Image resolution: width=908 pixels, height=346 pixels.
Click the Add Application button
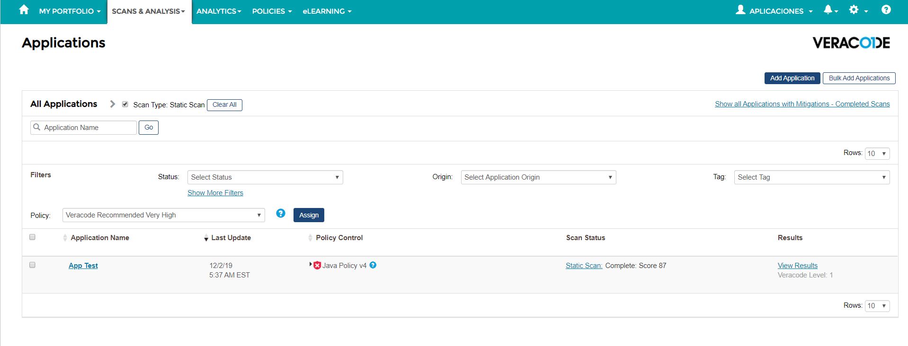[792, 78]
